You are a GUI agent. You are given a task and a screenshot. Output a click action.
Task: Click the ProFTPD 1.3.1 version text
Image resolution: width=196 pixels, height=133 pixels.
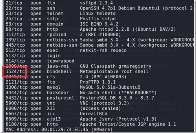pos(98,82)
